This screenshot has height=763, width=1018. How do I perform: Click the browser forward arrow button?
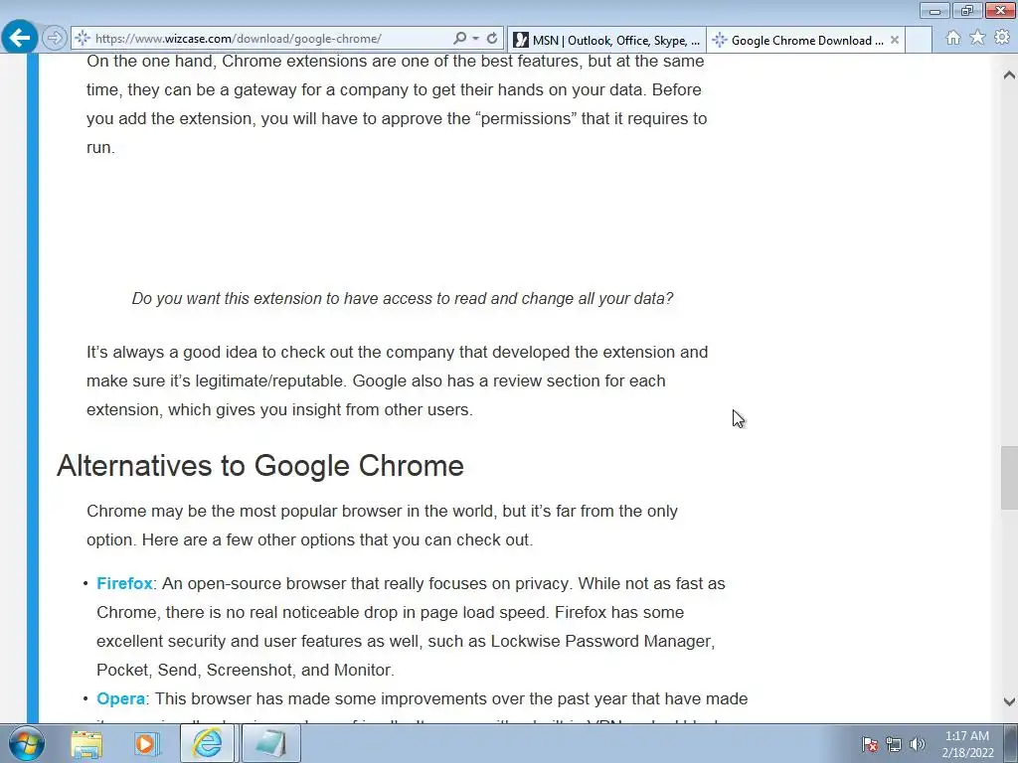(x=55, y=39)
